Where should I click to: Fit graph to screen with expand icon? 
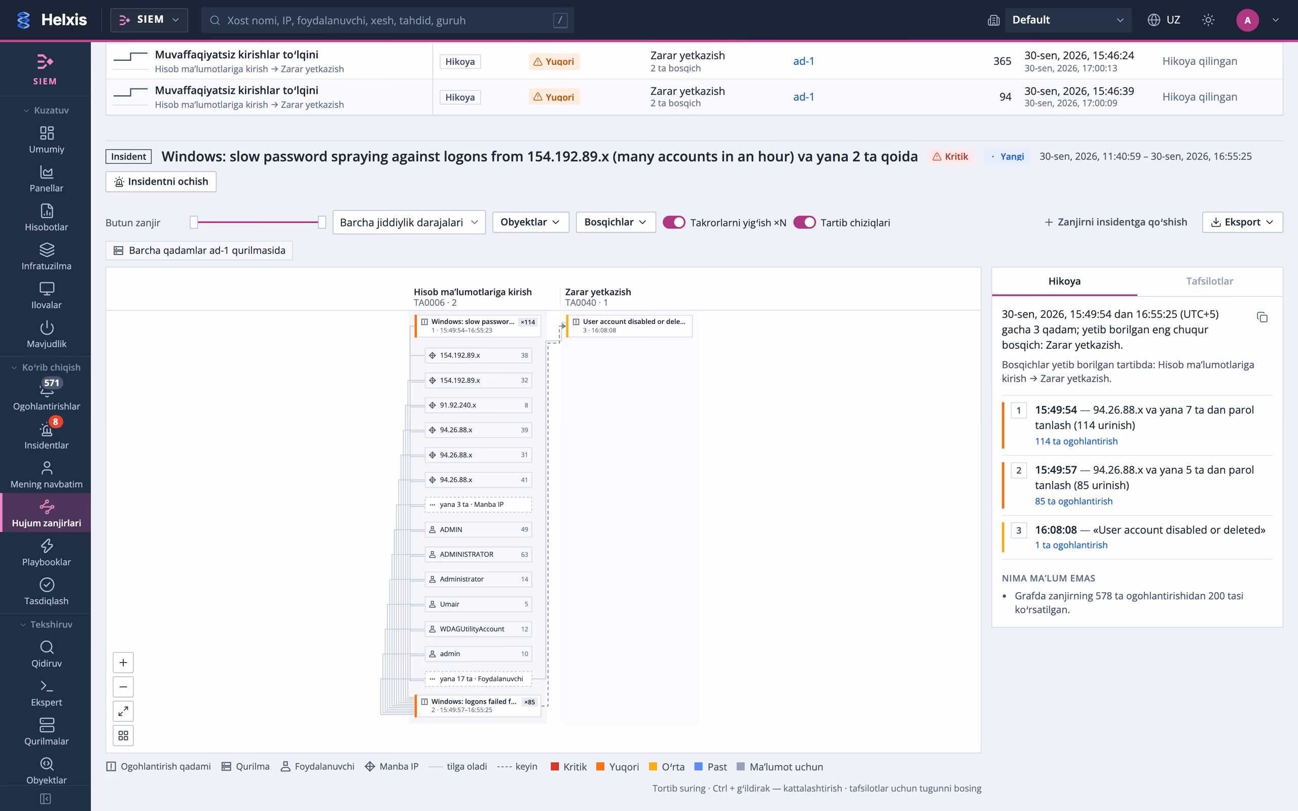click(123, 711)
